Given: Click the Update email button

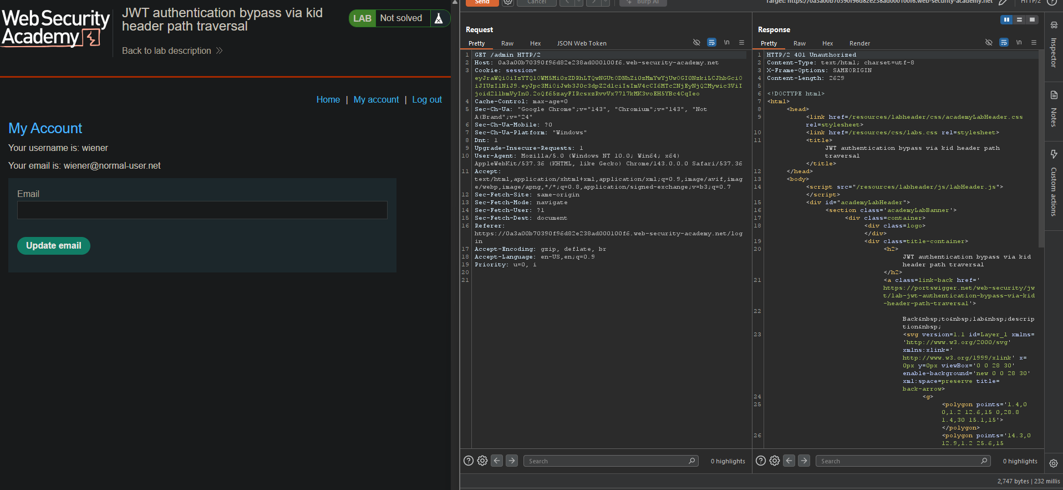Looking at the screenshot, I should [x=54, y=245].
